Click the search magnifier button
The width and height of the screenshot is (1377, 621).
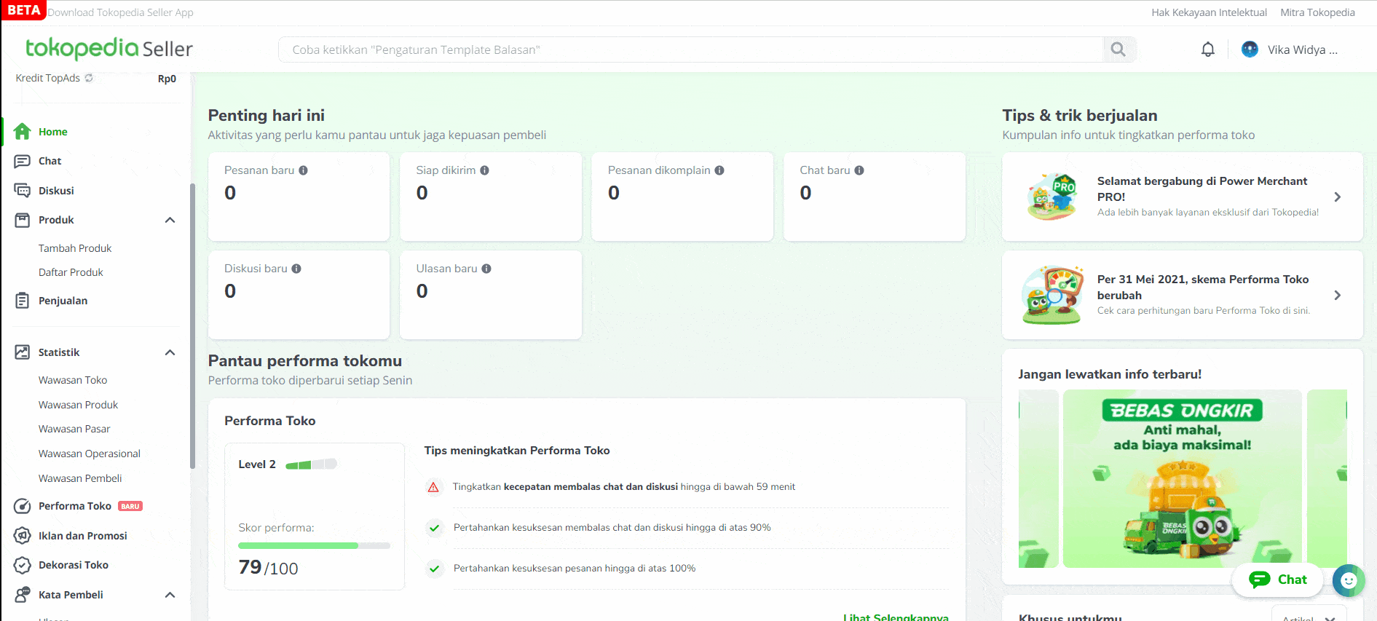1118,50
